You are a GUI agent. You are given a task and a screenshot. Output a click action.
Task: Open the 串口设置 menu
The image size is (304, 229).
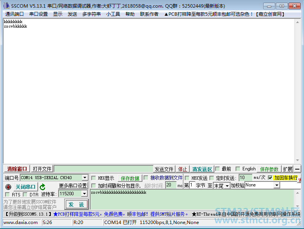coord(38,14)
